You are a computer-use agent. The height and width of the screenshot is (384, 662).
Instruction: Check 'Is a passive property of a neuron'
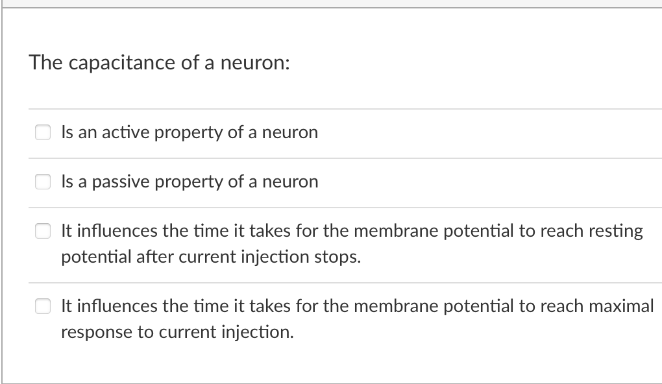43,182
